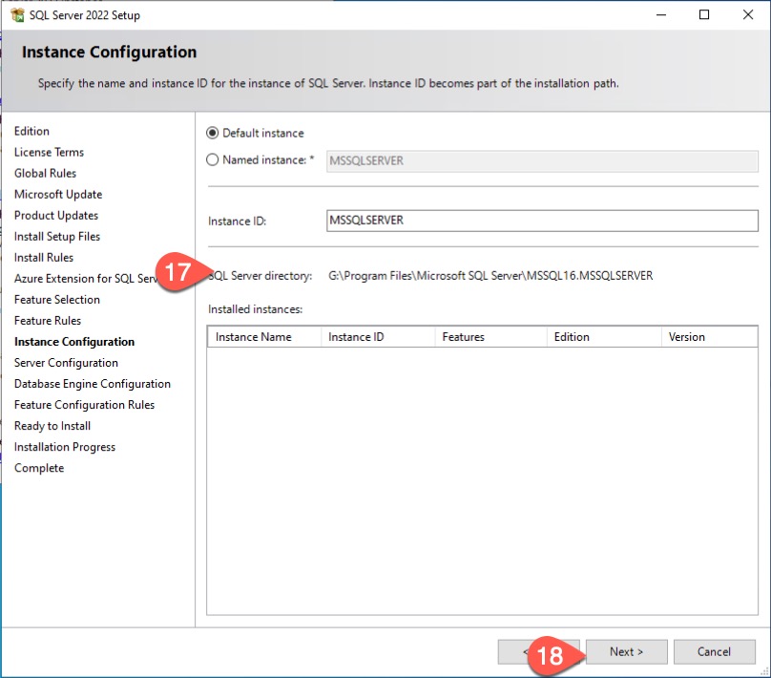Viewport: 771px width, 678px height.
Task: Minimize the SQL Server Setup window
Action: click(x=661, y=15)
